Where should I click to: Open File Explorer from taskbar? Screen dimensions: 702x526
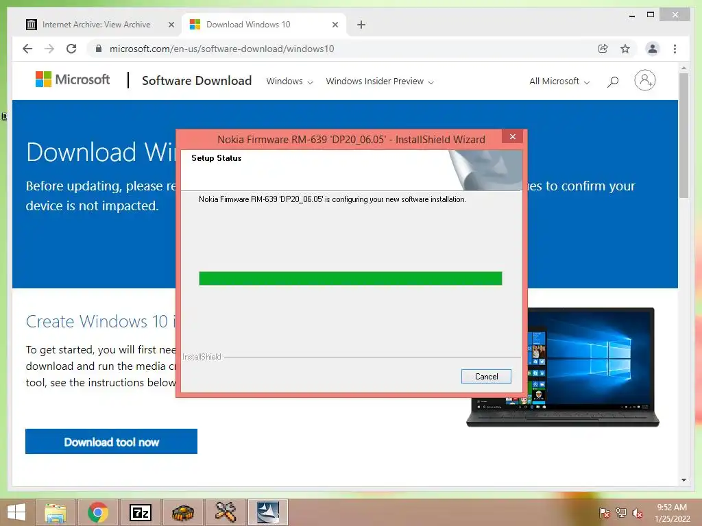tap(56, 512)
